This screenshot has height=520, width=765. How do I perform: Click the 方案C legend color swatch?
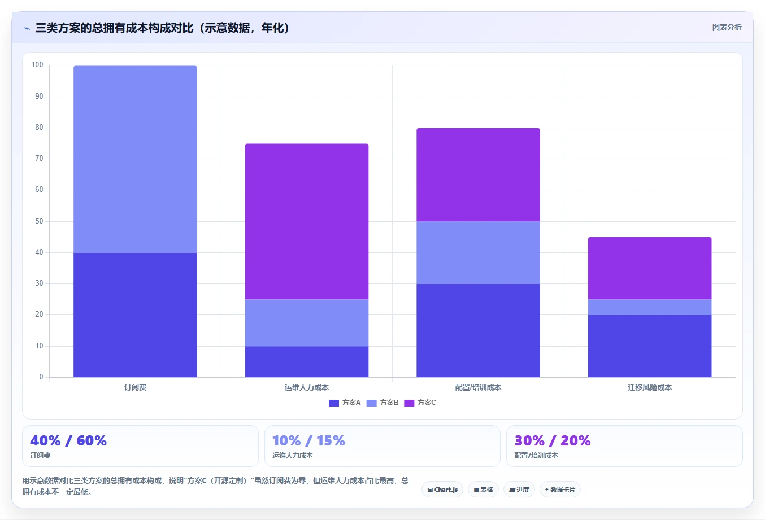click(x=410, y=403)
